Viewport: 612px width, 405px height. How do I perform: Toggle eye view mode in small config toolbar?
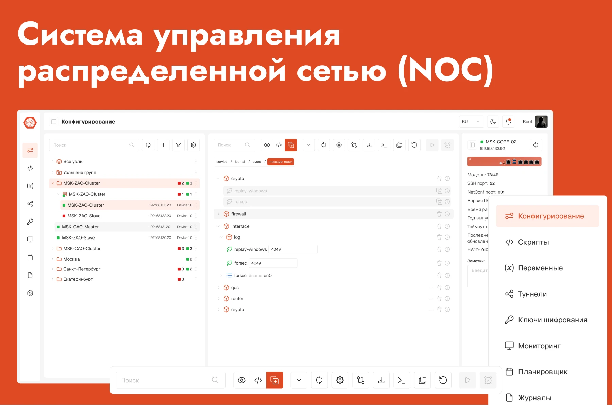[x=267, y=145]
